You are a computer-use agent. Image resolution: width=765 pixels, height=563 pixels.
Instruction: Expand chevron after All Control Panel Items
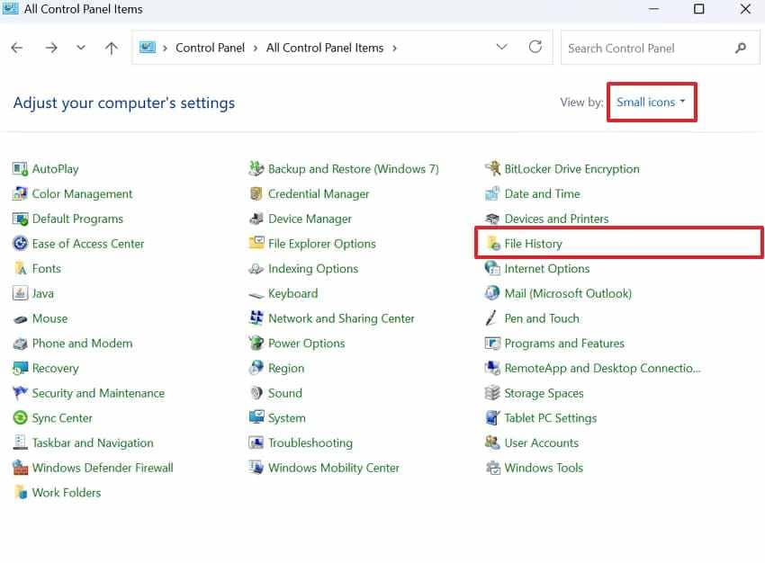click(395, 49)
